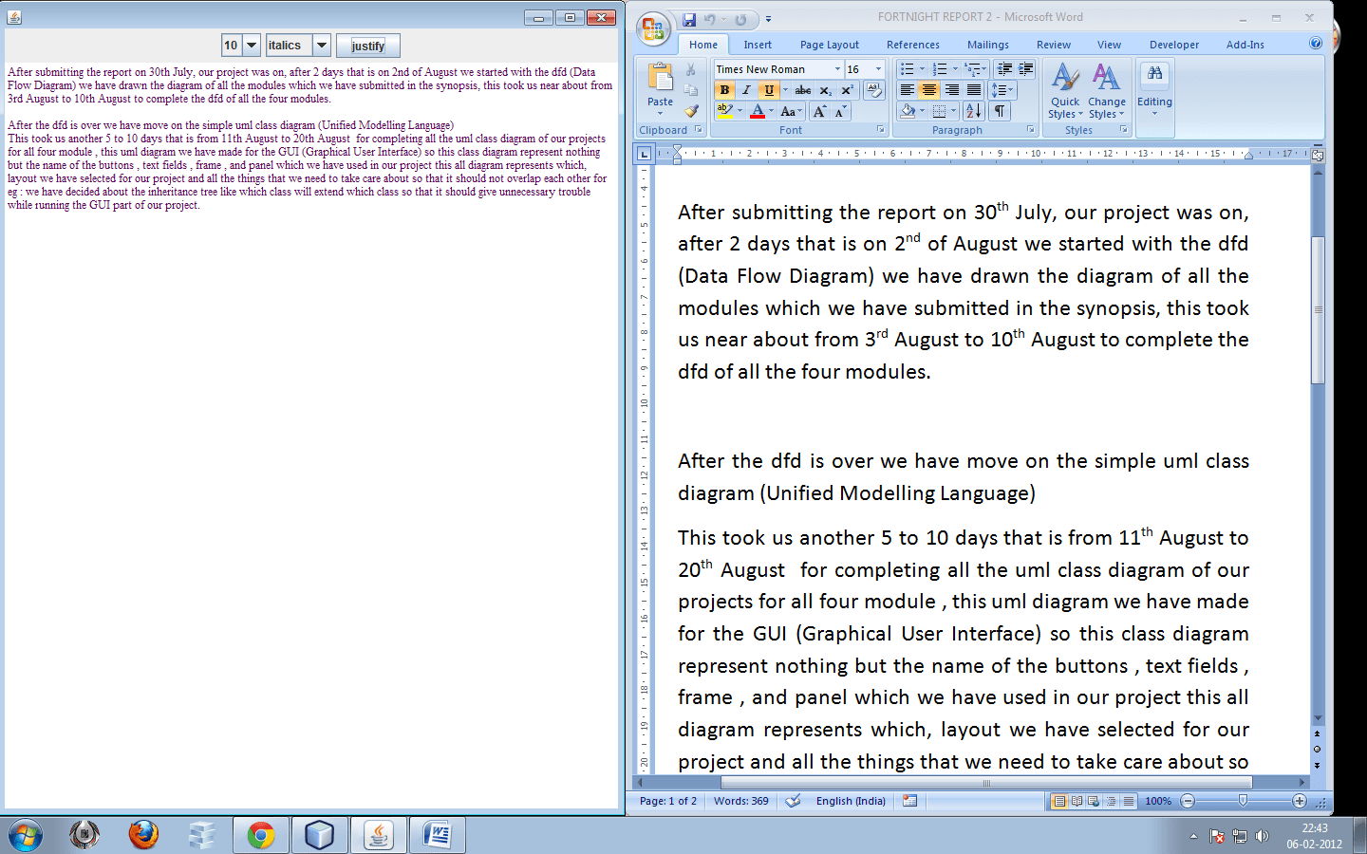This screenshot has height=854, width=1367.
Task: Toggle bold formatting in the Font group
Action: 724,90
